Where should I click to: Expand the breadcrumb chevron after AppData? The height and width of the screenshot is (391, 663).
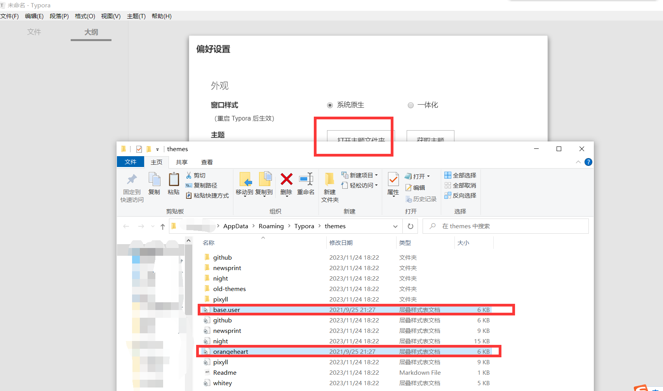(x=253, y=226)
